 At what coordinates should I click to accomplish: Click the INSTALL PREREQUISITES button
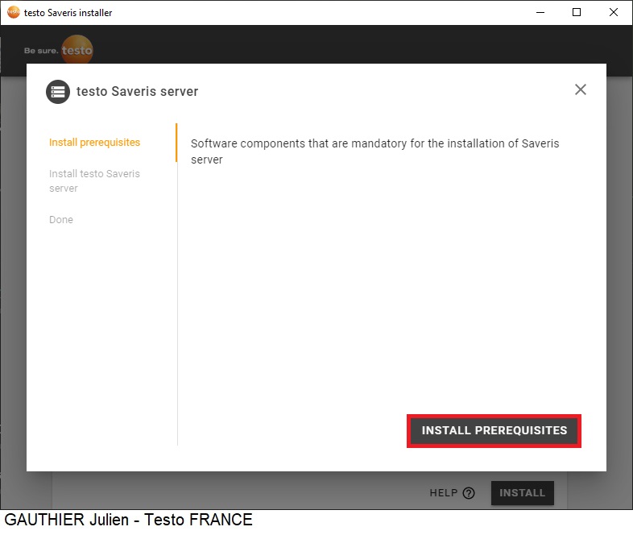[494, 431]
